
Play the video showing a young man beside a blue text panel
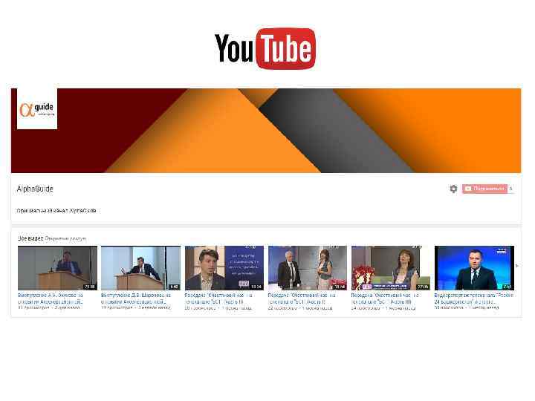click(x=224, y=268)
